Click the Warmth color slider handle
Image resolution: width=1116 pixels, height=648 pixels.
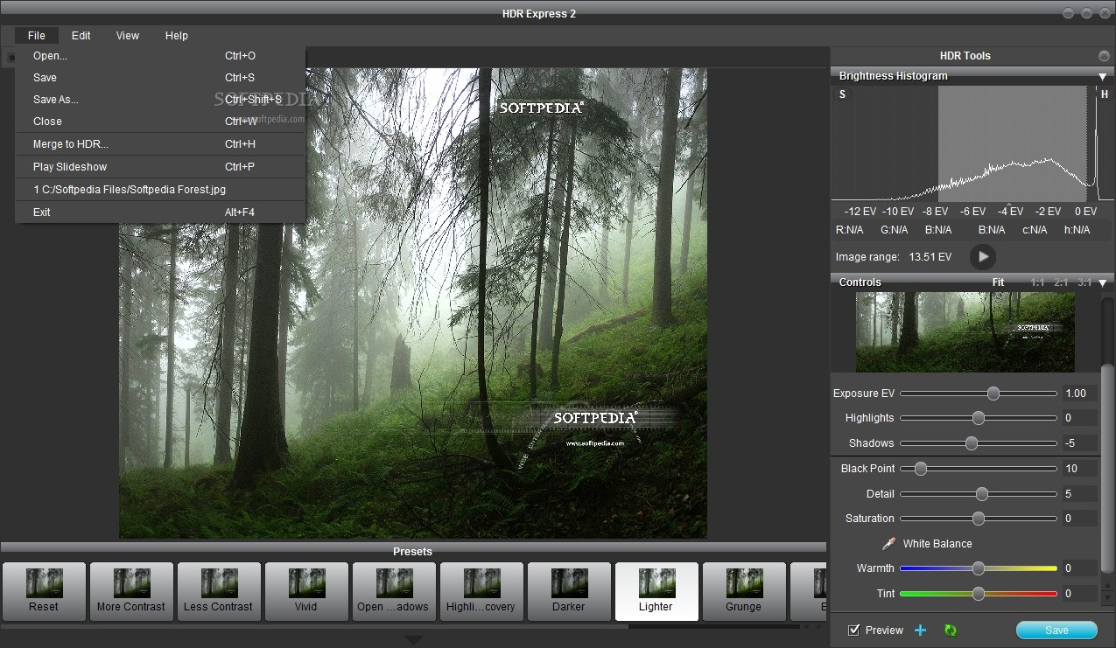pyautogui.click(x=979, y=568)
